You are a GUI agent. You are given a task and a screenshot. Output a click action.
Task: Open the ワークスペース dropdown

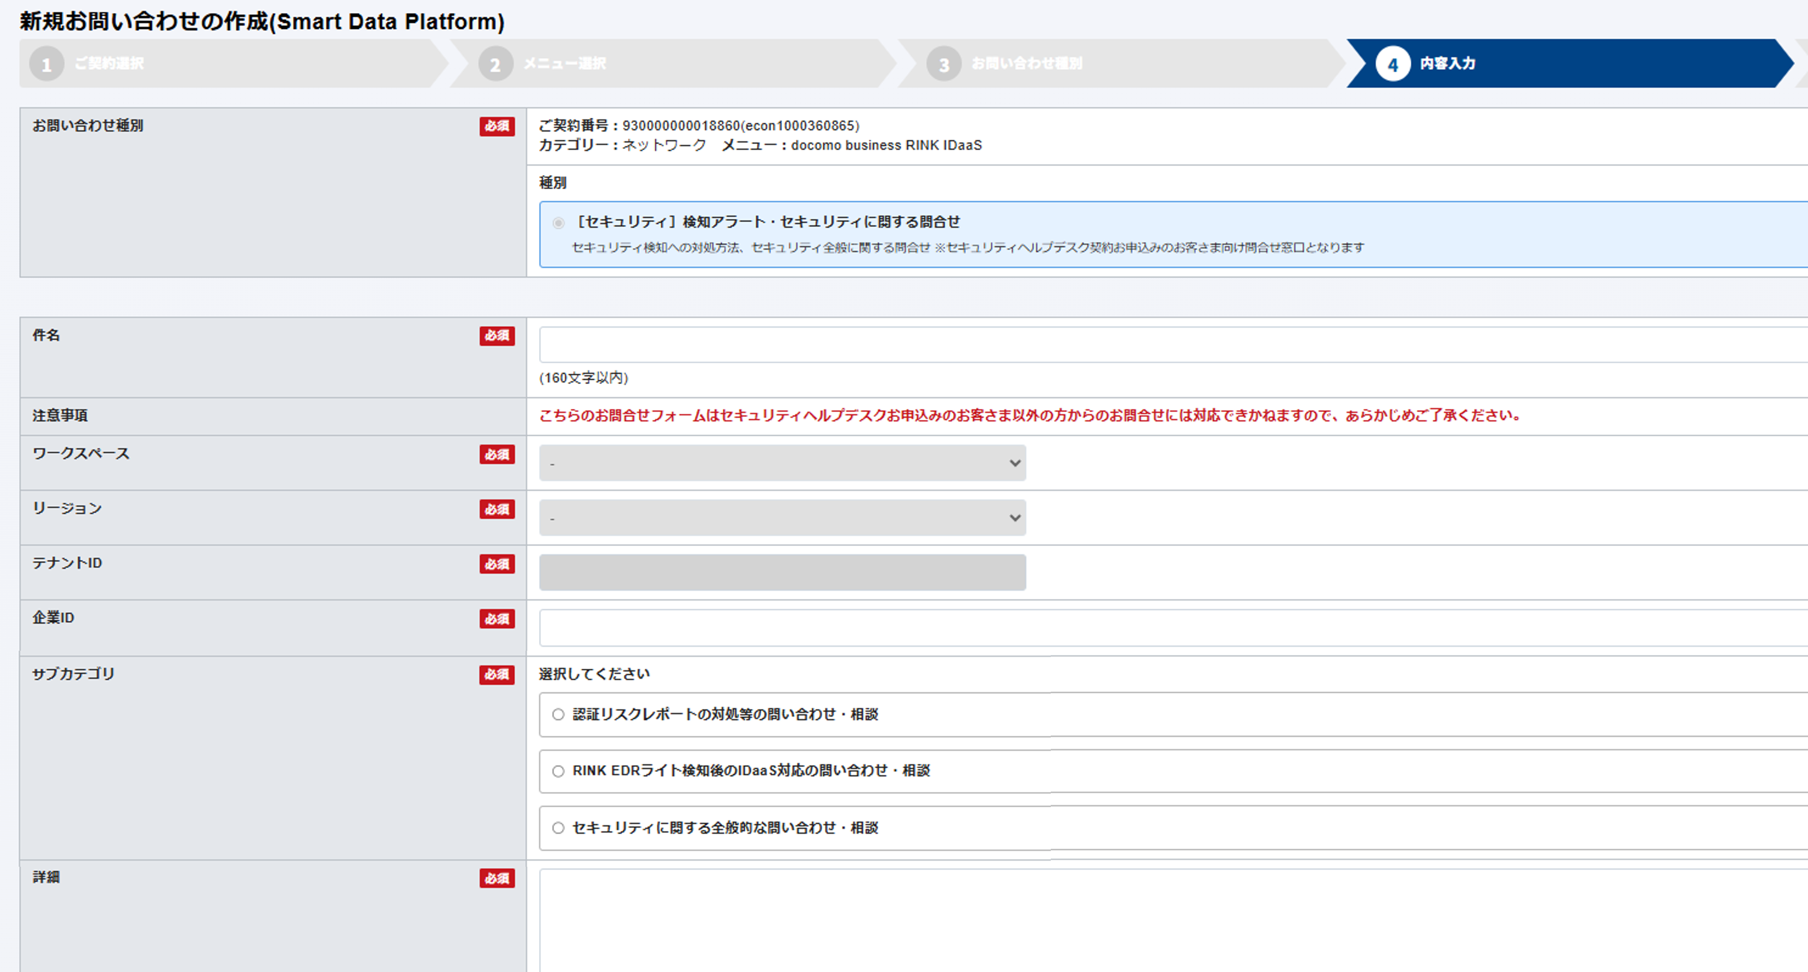coord(782,463)
